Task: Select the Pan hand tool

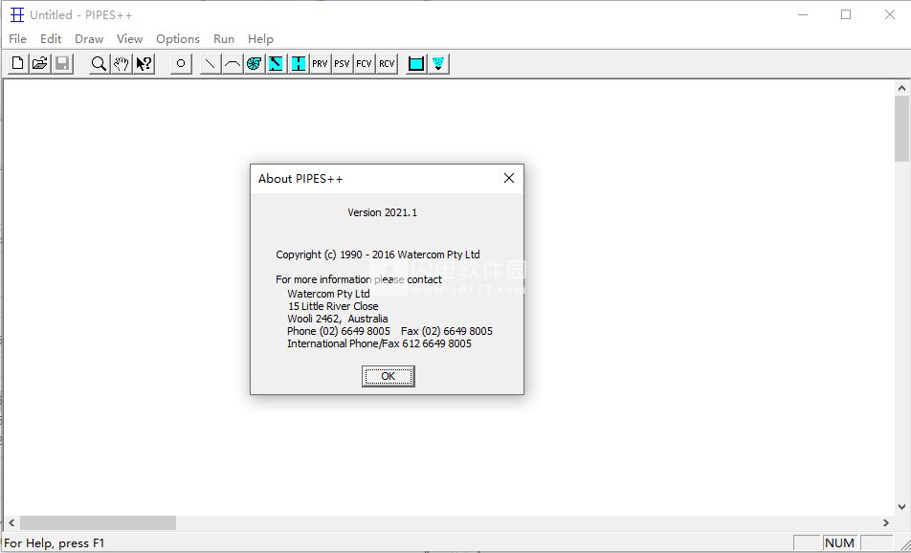Action: click(x=122, y=63)
